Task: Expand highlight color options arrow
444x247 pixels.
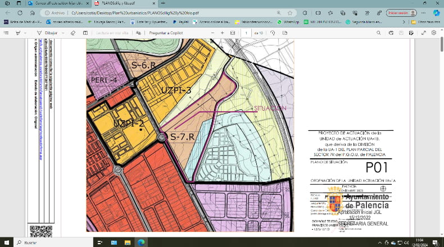Action: [x=25, y=33]
